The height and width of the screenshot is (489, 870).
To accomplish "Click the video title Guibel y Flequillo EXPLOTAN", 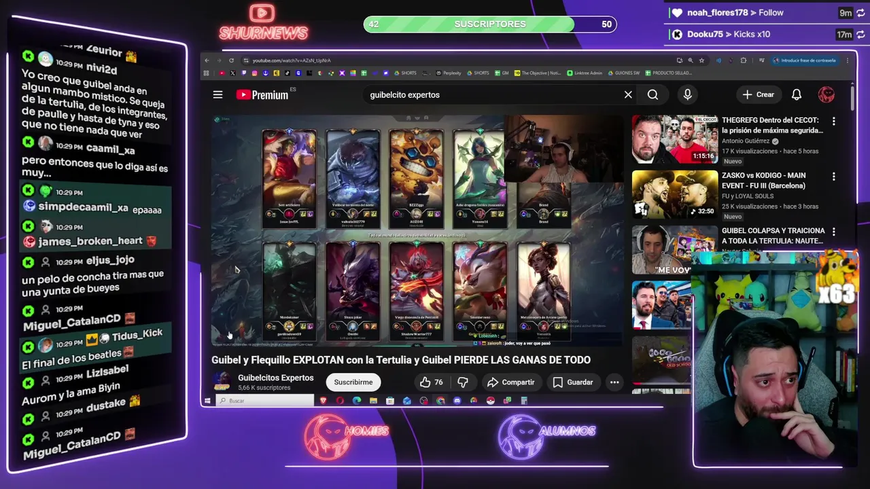I will (401, 360).
